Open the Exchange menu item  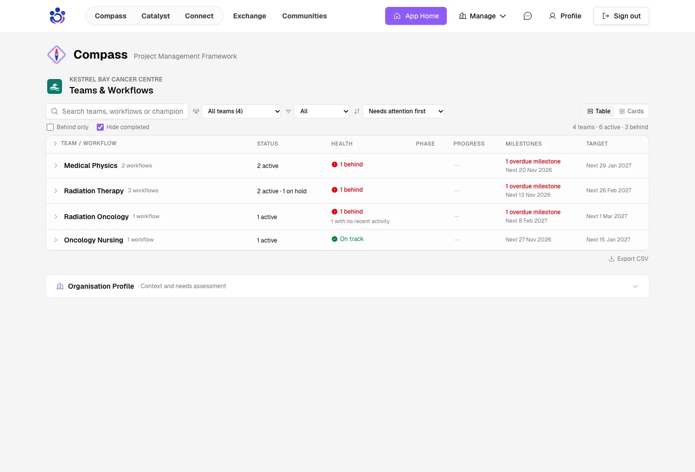[x=250, y=16]
